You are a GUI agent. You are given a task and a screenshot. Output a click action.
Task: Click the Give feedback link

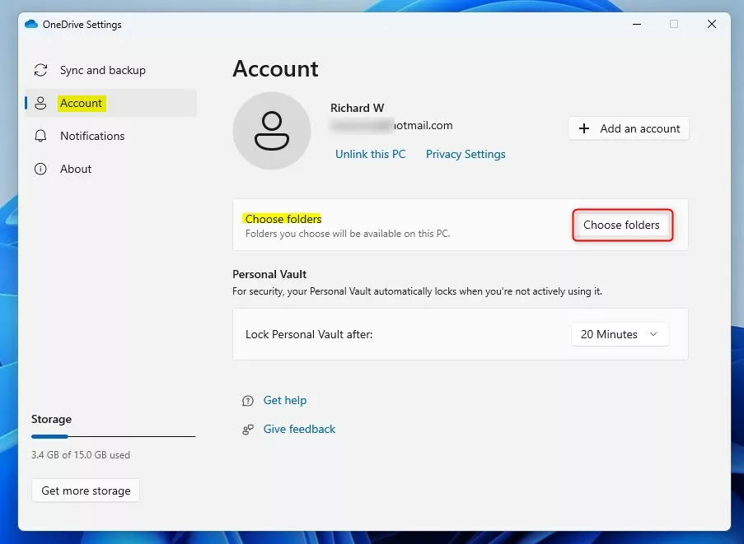(299, 429)
